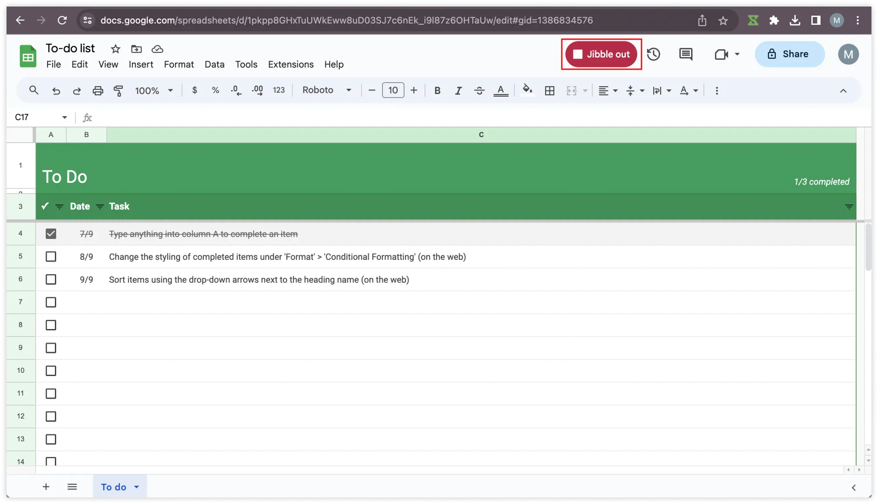Click the font size input field

(393, 90)
